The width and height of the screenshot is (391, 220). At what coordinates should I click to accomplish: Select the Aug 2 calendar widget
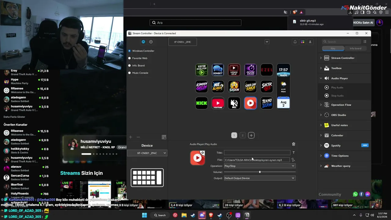[x=283, y=103]
